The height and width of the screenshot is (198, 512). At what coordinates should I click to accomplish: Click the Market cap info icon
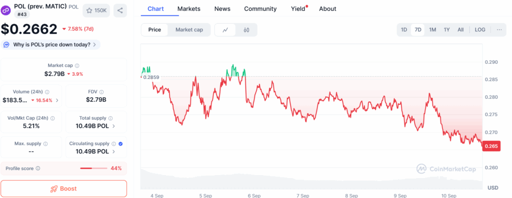(77, 65)
